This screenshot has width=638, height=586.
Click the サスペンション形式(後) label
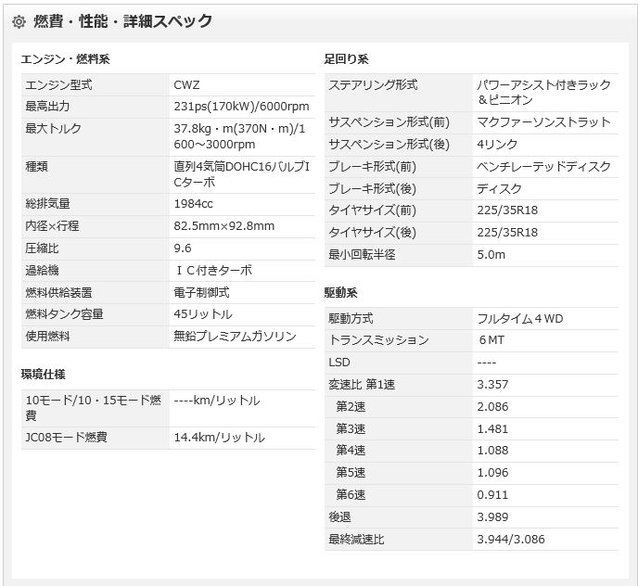click(x=389, y=145)
